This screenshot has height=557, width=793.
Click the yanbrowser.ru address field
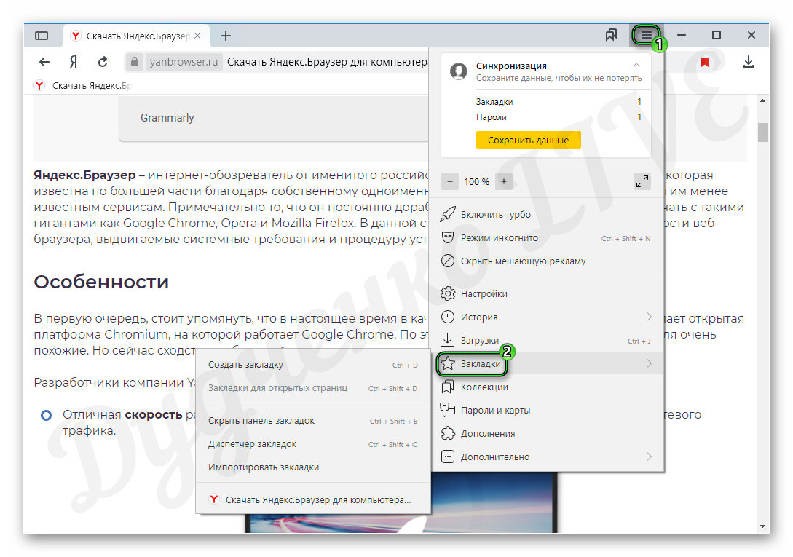tap(184, 62)
